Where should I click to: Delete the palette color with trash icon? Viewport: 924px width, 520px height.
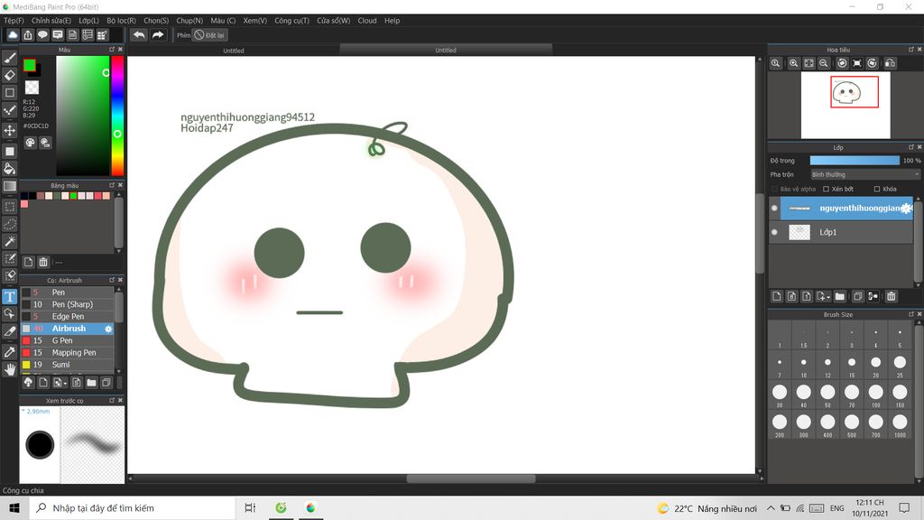pyautogui.click(x=43, y=262)
